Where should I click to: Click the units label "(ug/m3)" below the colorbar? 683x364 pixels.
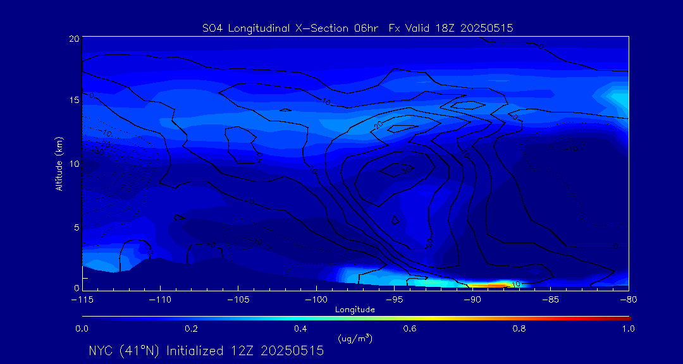pos(355,338)
